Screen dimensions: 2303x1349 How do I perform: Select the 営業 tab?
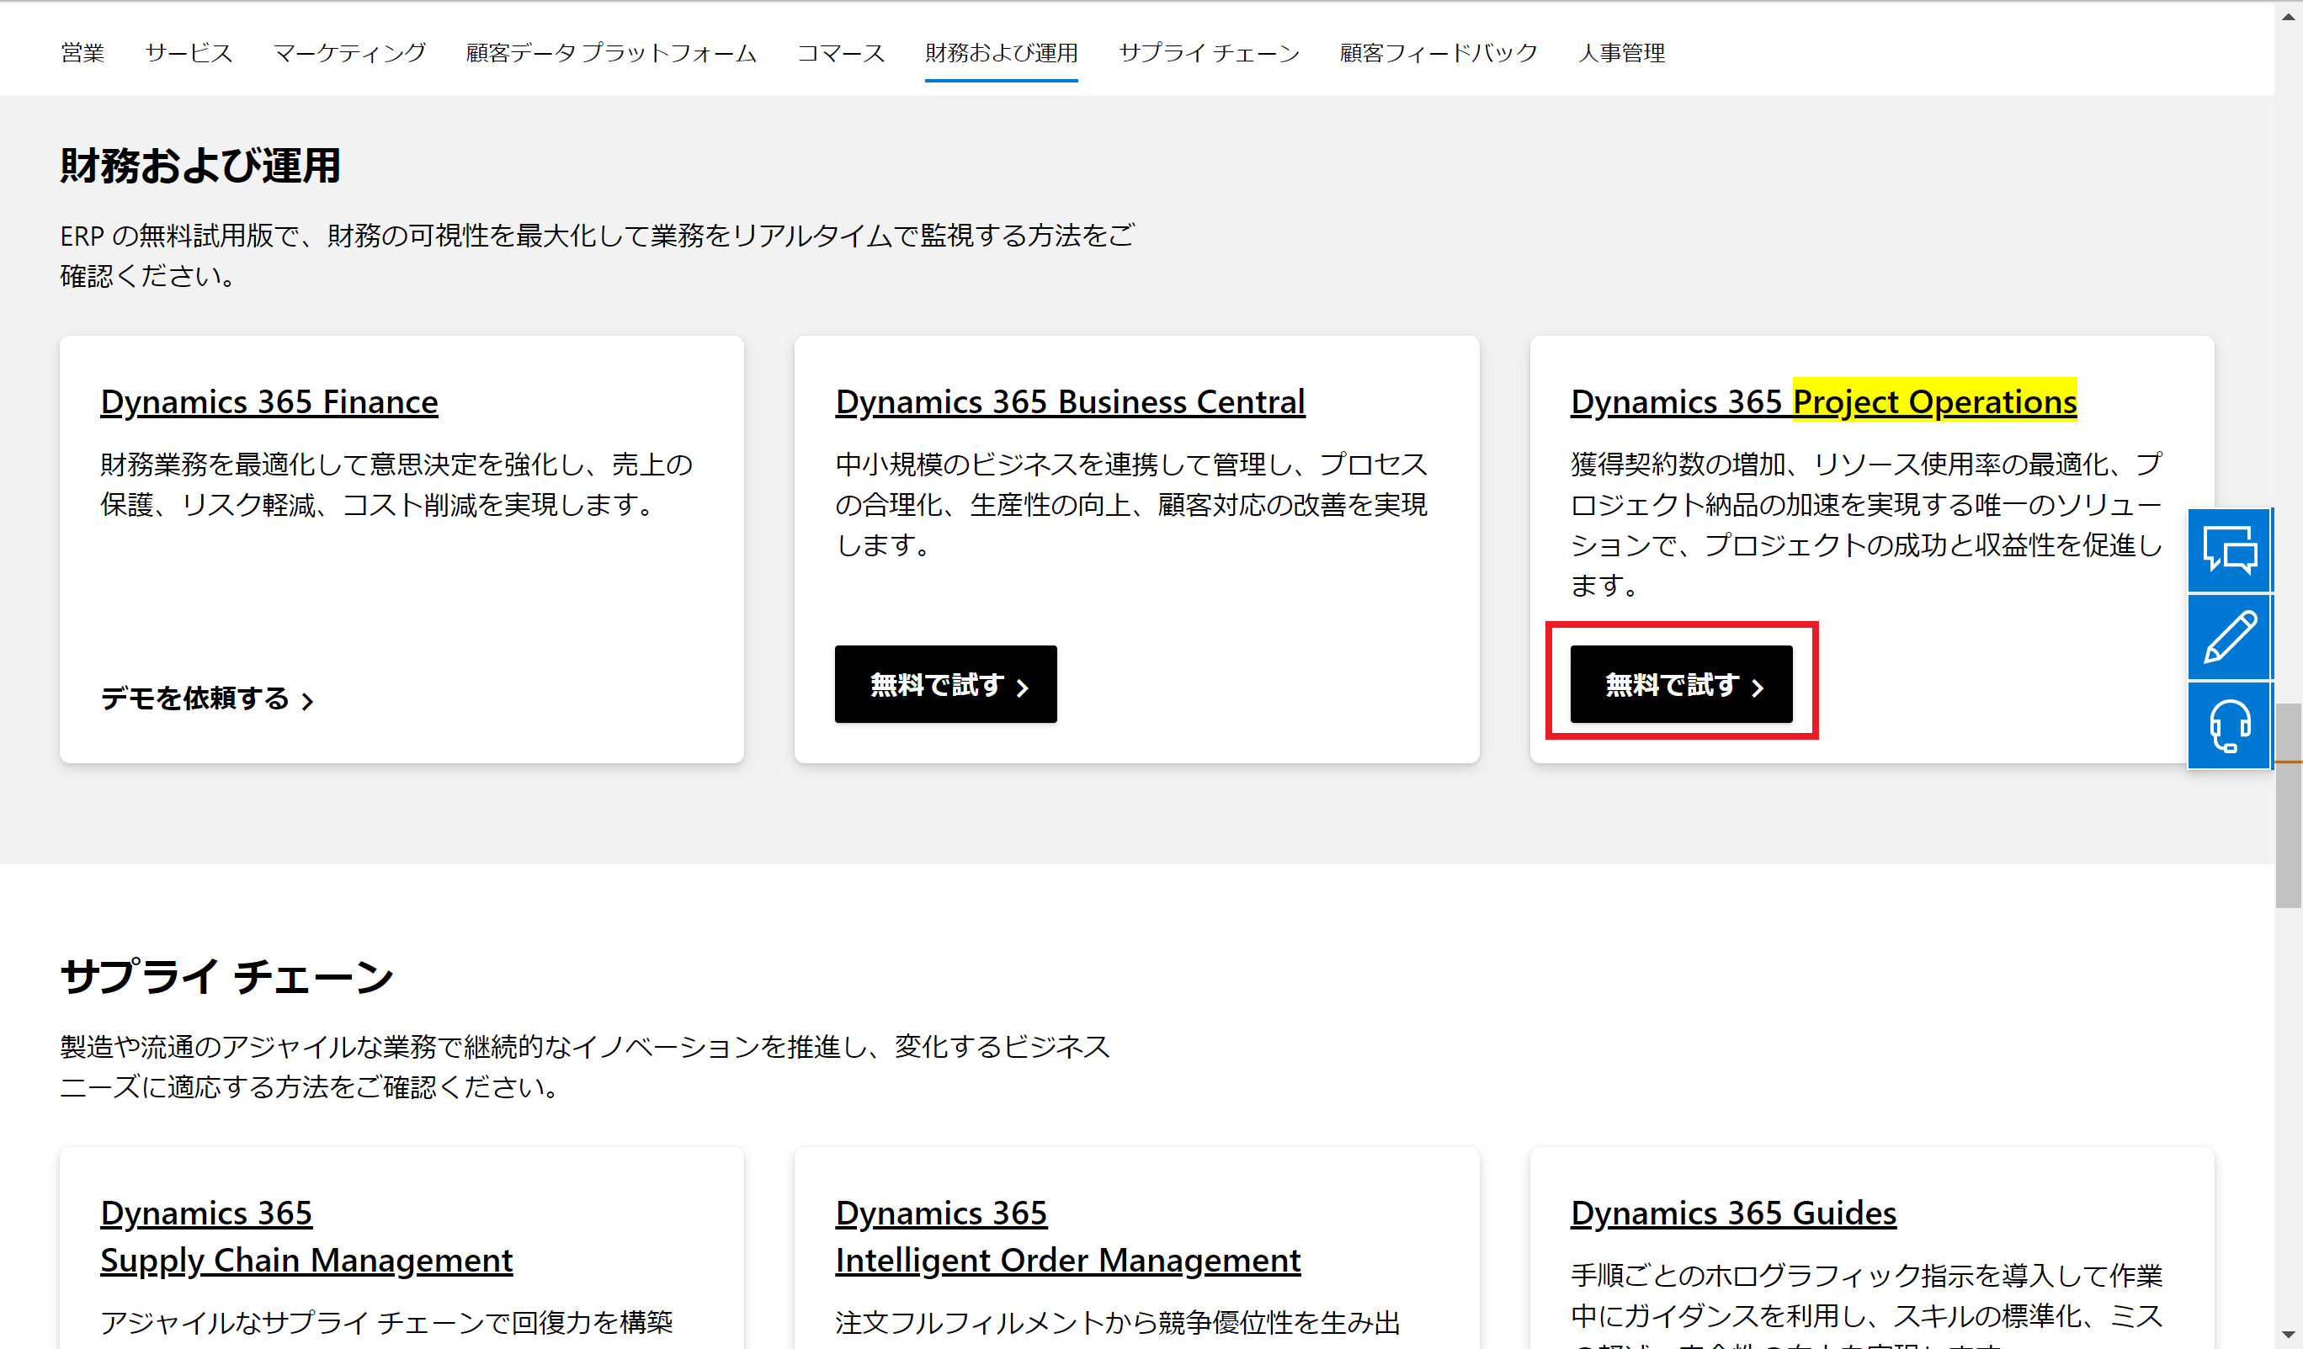pos(82,53)
